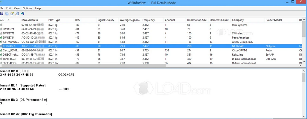Click the SoftAP router model cell
This screenshot has height=119, width=307.
tap(270, 55)
